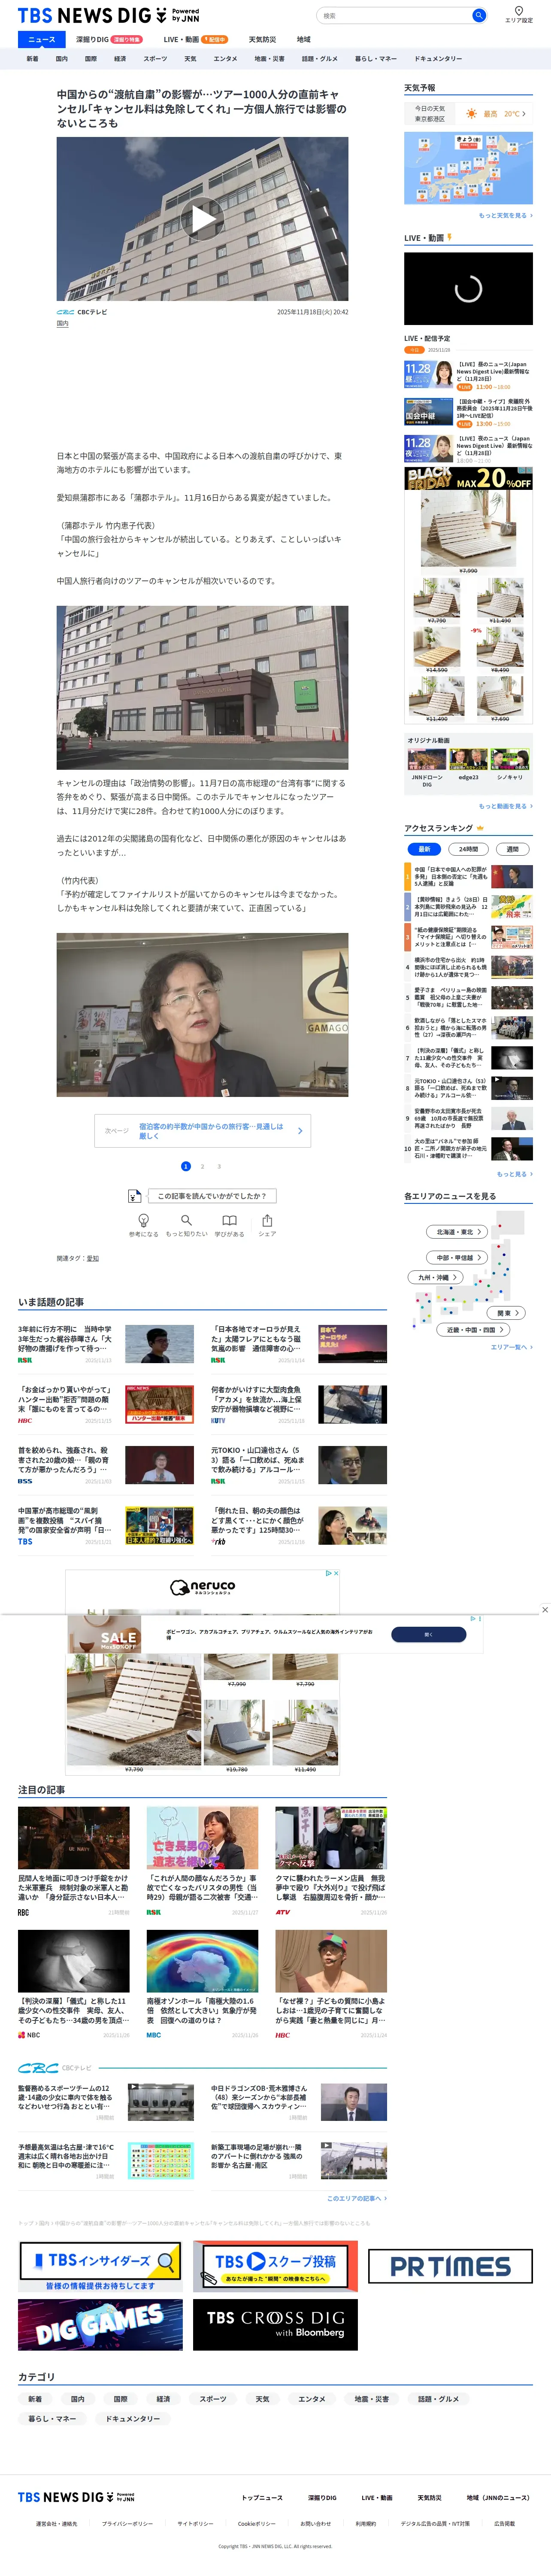
Task: Click the 利用規約 footer link
Action: point(366,2523)
